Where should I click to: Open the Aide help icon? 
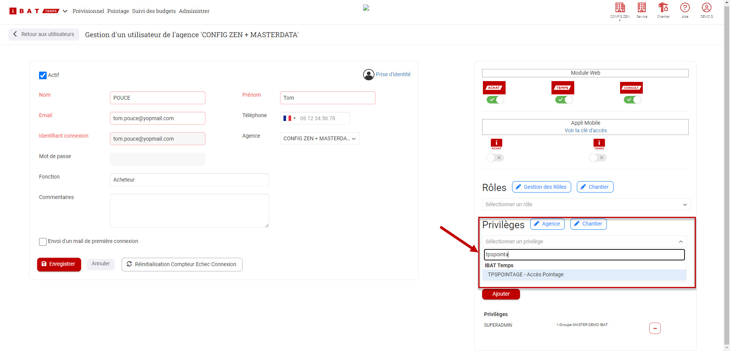pos(685,8)
